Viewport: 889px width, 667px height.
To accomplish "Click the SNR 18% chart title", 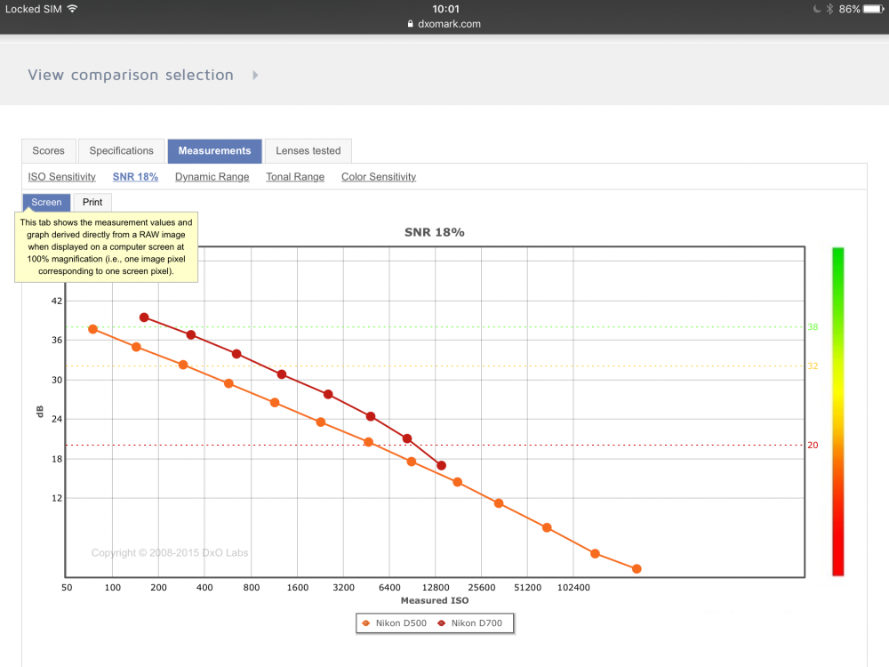I will 435,232.
